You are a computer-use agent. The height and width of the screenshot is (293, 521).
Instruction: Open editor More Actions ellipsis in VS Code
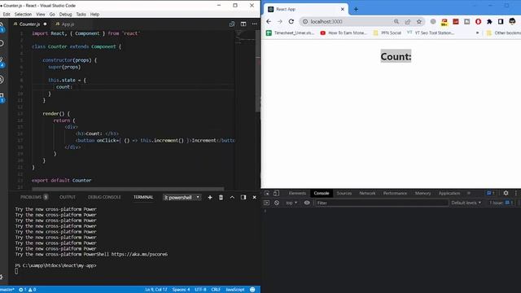click(x=255, y=24)
